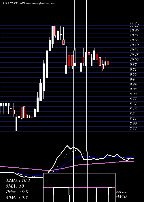The image size is (144, 202).
Task: Click the 'Price : 9.9' legend text
Action: [x=17, y=192]
